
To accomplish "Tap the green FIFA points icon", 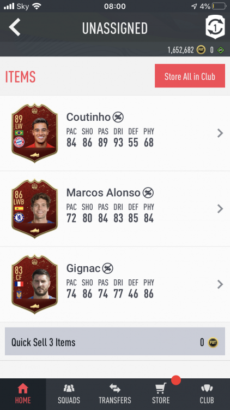I will point(221,50).
